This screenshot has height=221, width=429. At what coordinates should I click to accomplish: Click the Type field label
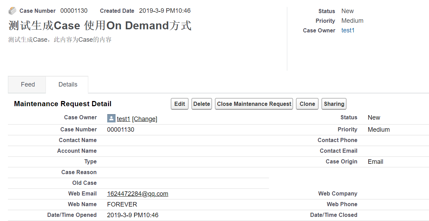90,161
